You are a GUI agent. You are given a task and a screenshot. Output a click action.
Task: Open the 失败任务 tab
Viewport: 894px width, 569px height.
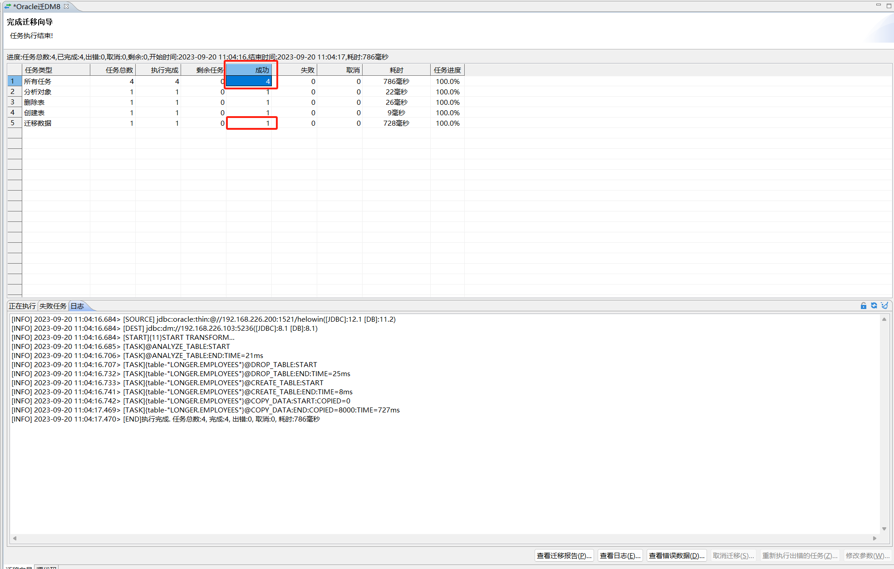tap(53, 306)
